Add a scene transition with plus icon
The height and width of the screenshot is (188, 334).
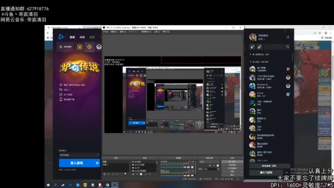(x=210, y=165)
